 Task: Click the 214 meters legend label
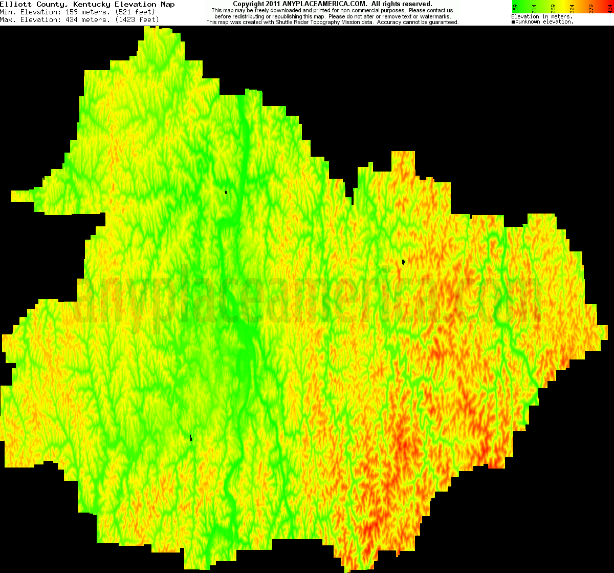coord(534,8)
